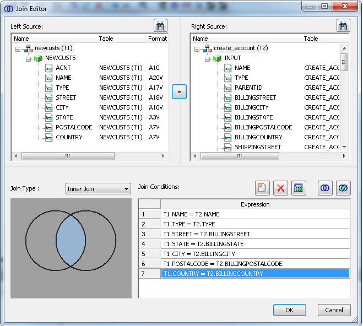The height and width of the screenshot is (326, 363).
Task: Click the Right Source binoculars find icon
Action: click(343, 25)
